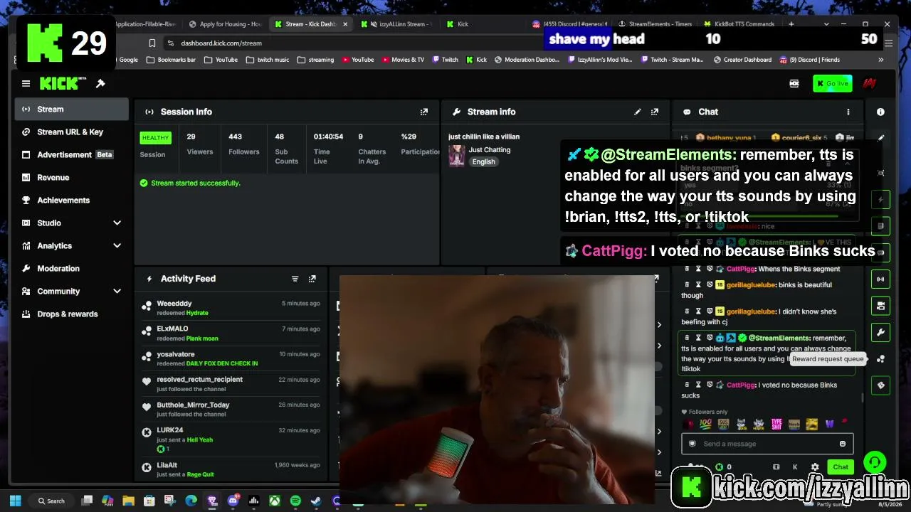
Task: Open the Stream page in the sidebar
Action: [71, 109]
